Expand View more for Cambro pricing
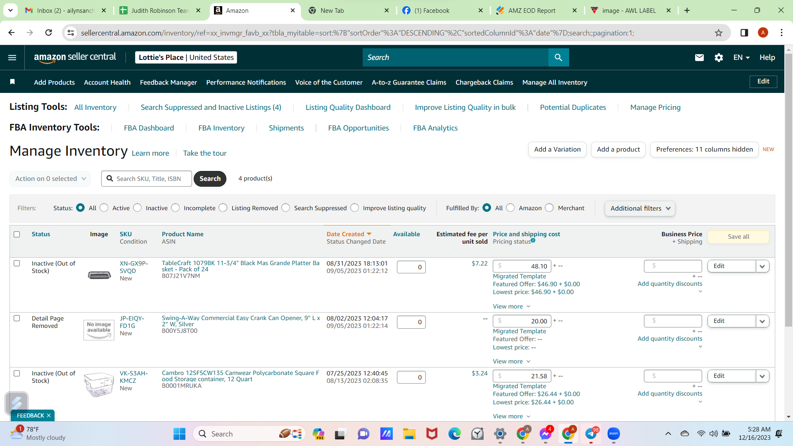Screen dimensions: 793x446 [511, 416]
